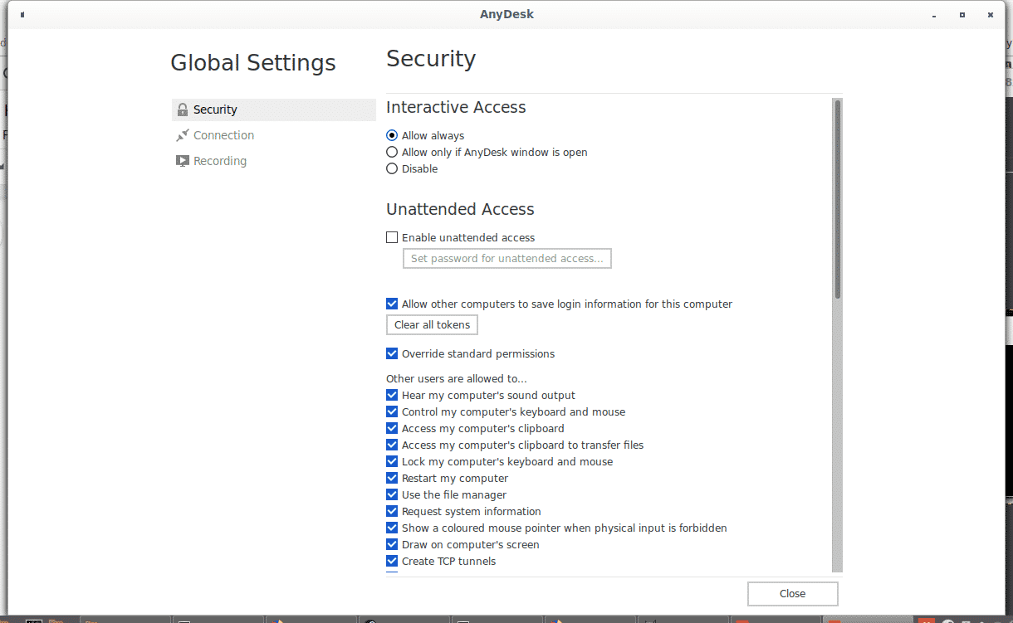Select the Allow always radio option
Image resolution: width=1013 pixels, height=623 pixels.
pyautogui.click(x=392, y=135)
